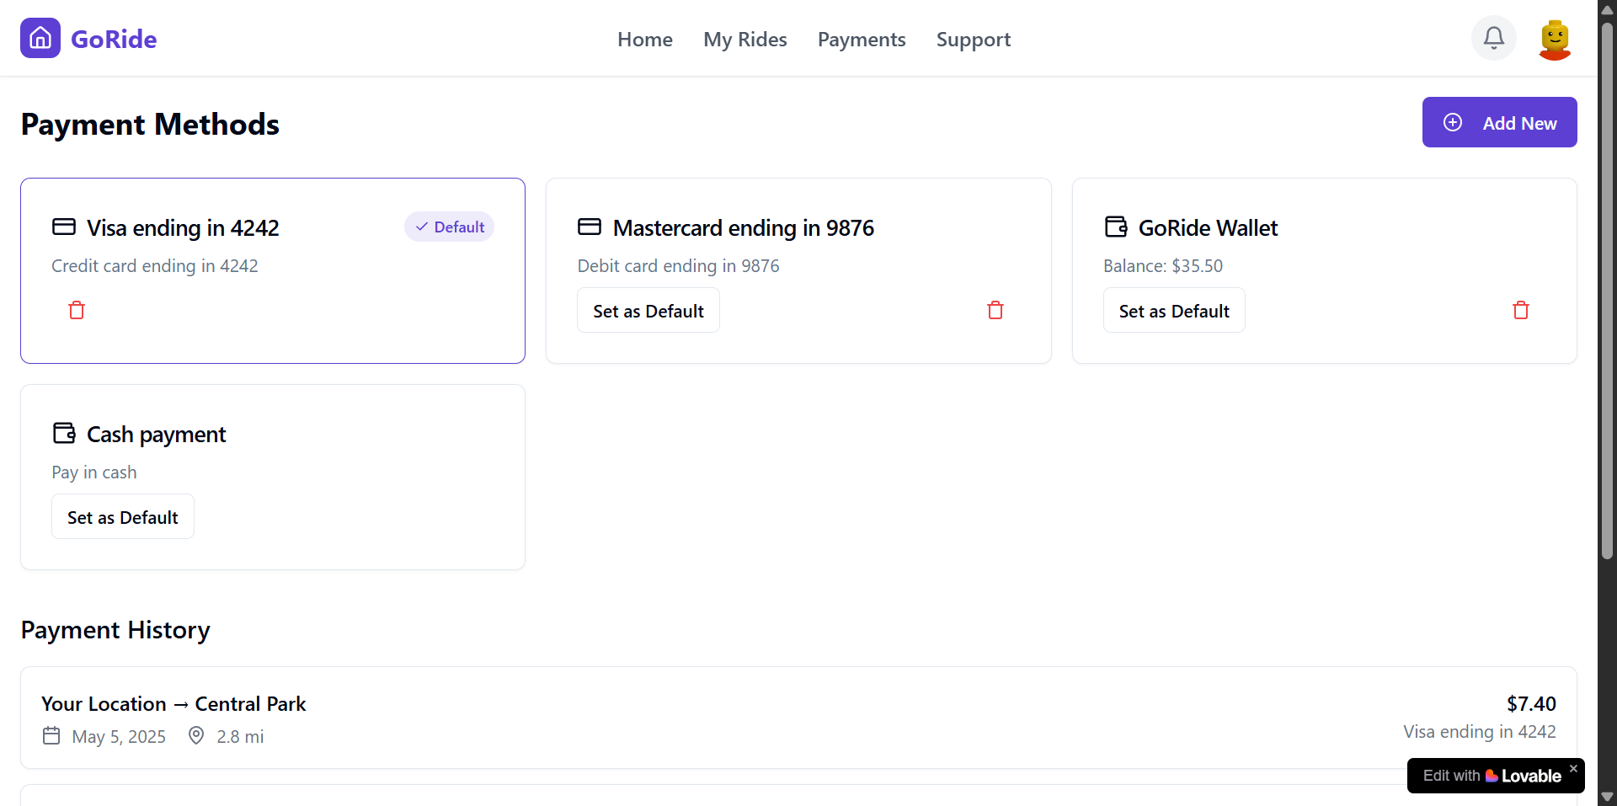1617x806 pixels.
Task: Click the GoRide brand name
Action: pos(114,39)
